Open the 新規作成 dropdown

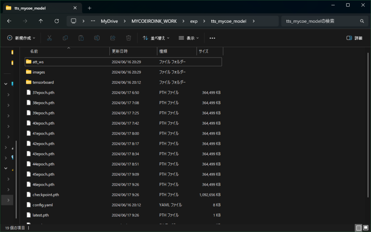pyautogui.click(x=21, y=38)
